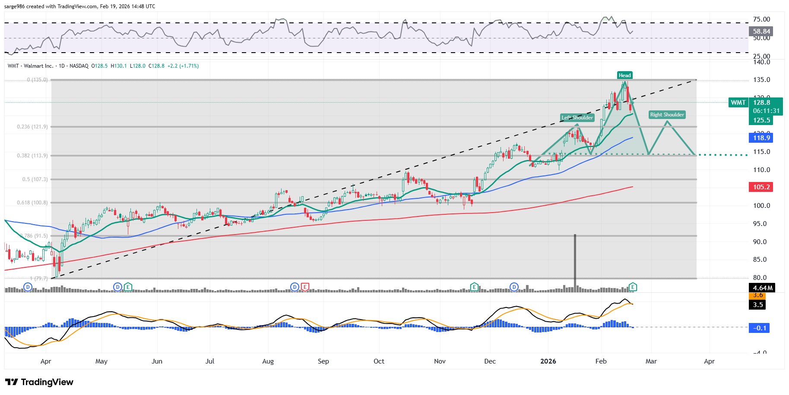Select the Head pattern label
789x395 pixels.
tap(624, 75)
